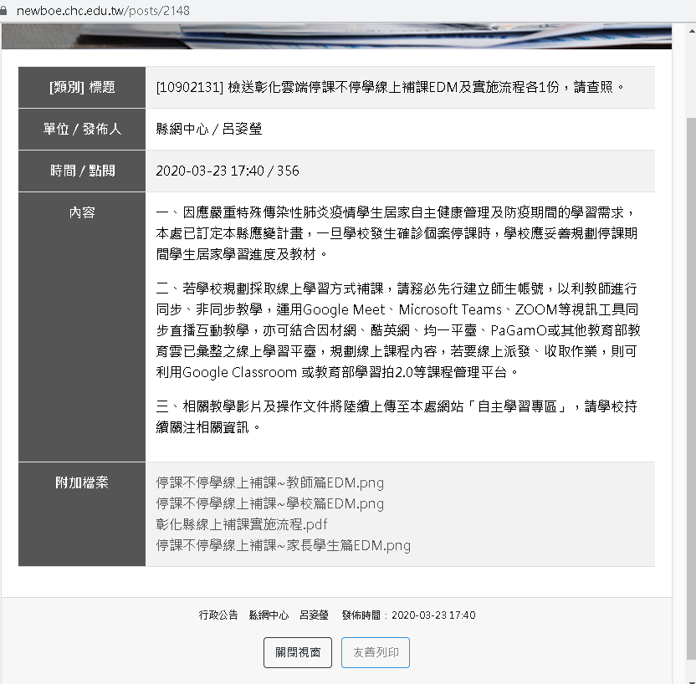Click the 內容 header cell
696x684 pixels.
[x=82, y=327]
